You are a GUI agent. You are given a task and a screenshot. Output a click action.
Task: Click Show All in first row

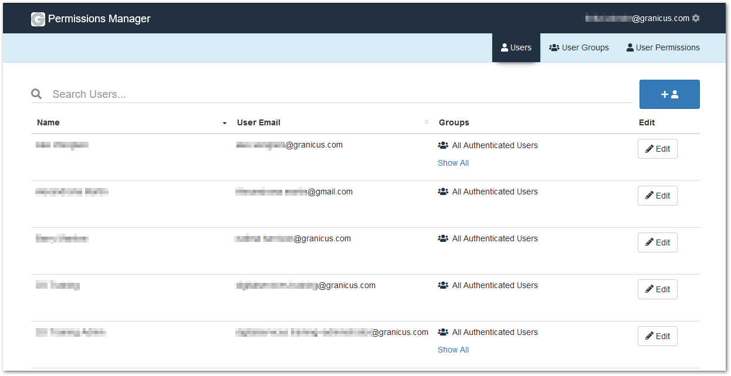coord(453,163)
